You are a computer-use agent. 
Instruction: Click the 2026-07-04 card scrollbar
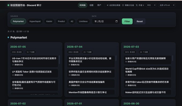click(116, 58)
